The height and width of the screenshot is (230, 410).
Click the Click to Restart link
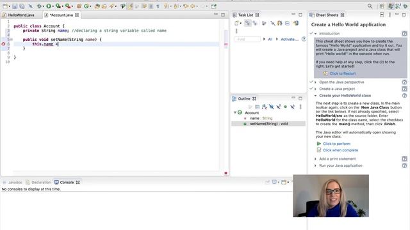coord(343,73)
